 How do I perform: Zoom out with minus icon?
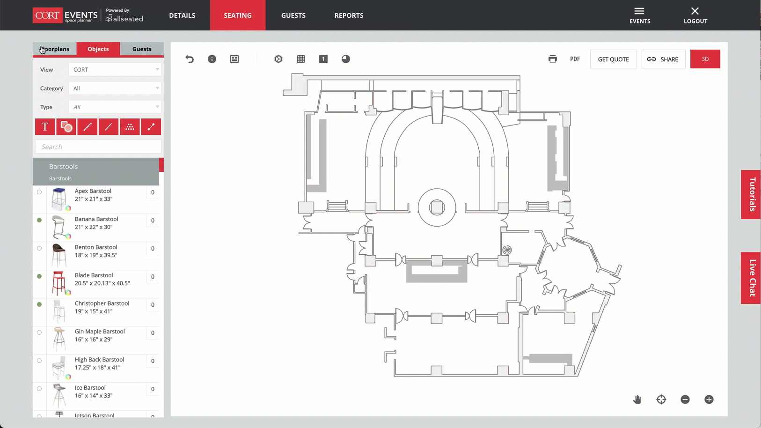point(685,399)
